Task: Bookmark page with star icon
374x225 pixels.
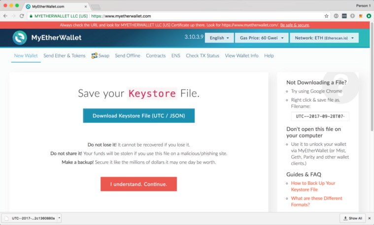Action: coord(326,16)
